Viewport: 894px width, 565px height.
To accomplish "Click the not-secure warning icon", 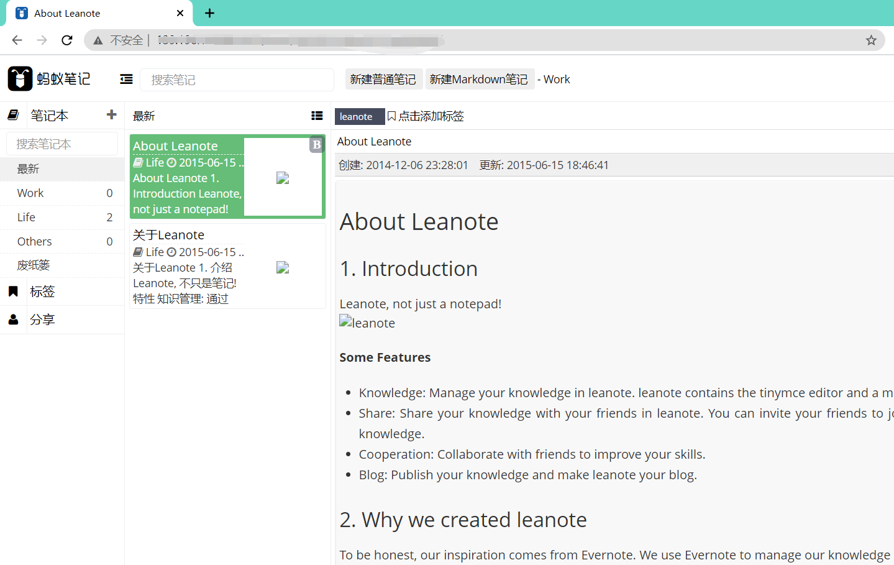I will (x=98, y=40).
